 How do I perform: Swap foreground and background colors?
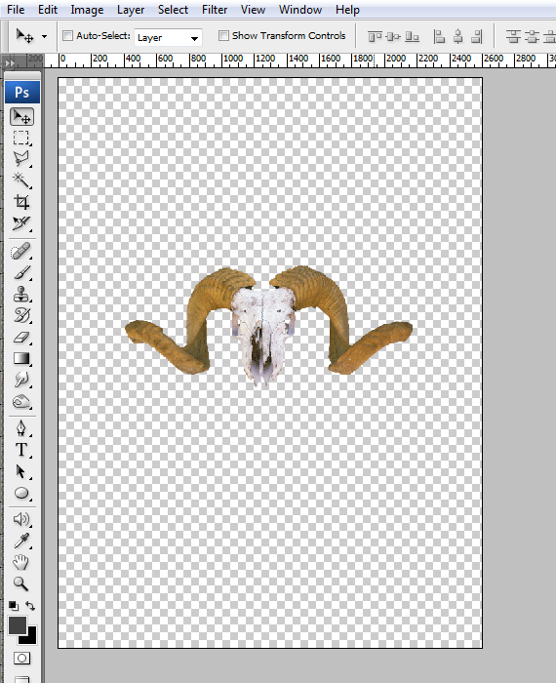tap(30, 606)
